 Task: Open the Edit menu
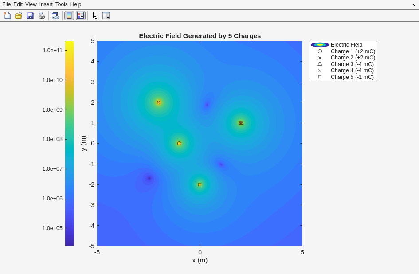[18, 4]
